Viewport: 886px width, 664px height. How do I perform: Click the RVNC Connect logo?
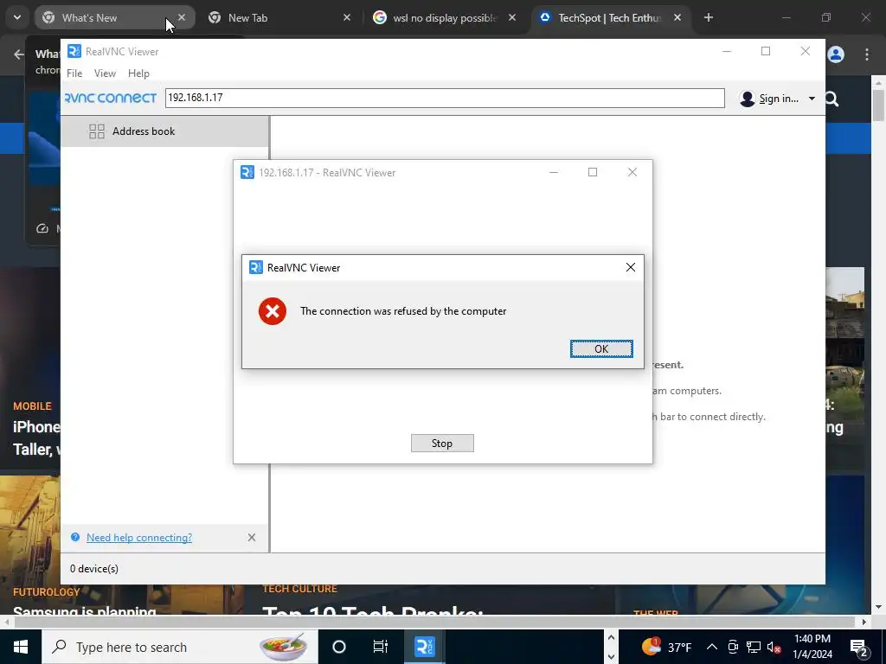pos(111,99)
